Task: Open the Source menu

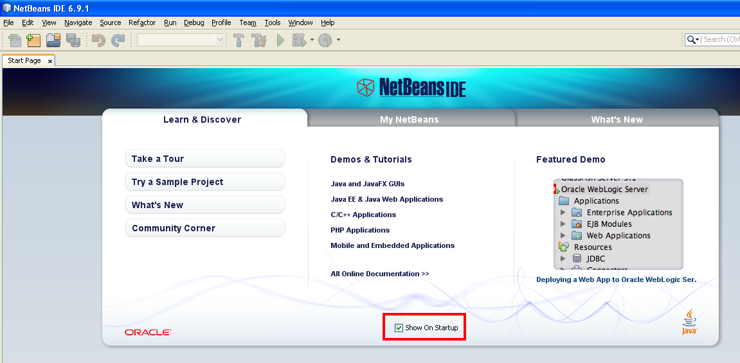Action: tap(111, 22)
